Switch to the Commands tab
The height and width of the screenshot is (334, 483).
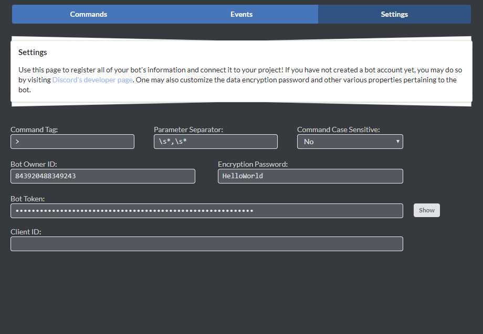click(x=89, y=14)
